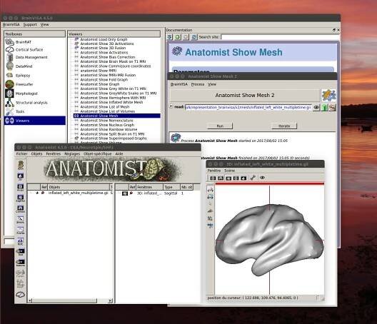Open the Fenêtre menu in 3D window
Viewport: 377px width, 324px height.
[214, 171]
